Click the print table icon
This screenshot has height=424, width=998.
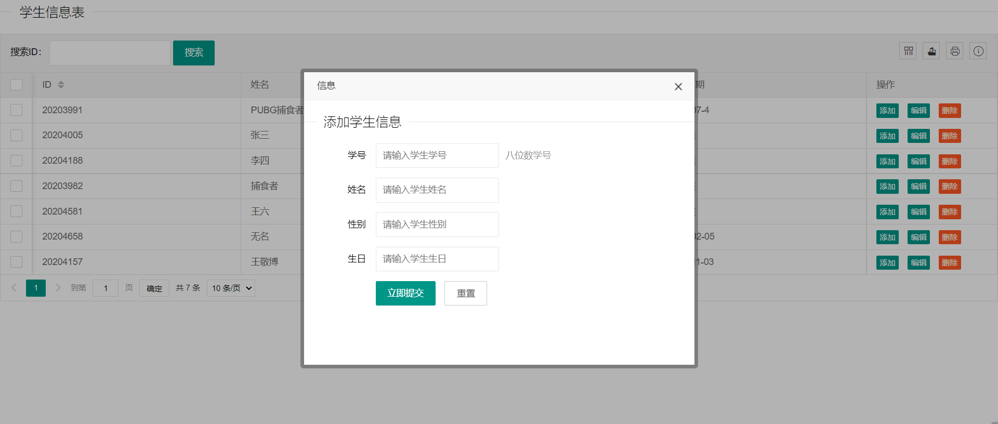[x=955, y=51]
